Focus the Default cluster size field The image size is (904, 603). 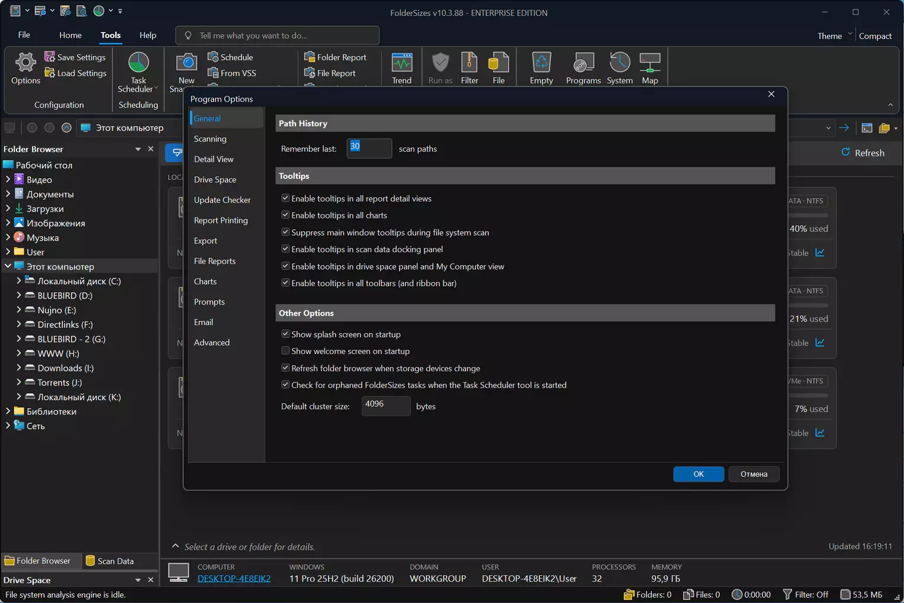click(386, 406)
